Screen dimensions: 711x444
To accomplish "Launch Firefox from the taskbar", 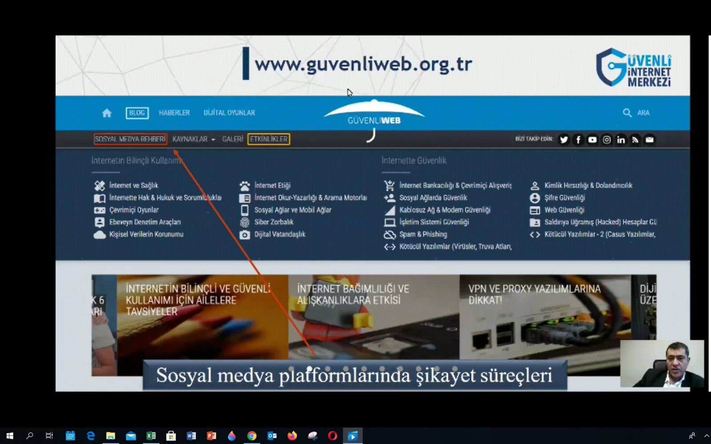I will (292, 436).
